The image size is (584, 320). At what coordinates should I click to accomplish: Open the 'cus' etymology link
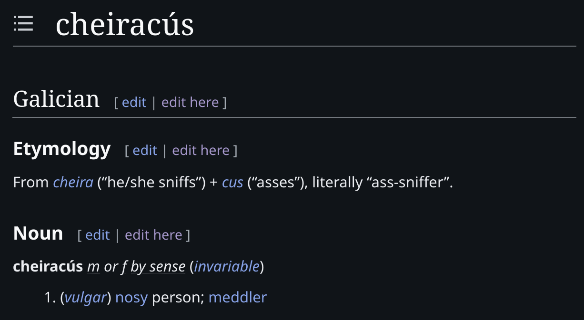(233, 182)
